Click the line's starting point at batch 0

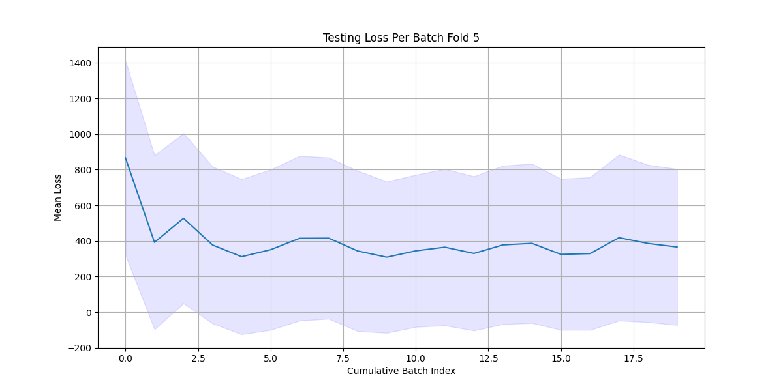(x=125, y=158)
